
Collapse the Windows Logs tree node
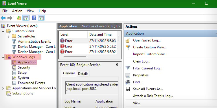[3, 57]
